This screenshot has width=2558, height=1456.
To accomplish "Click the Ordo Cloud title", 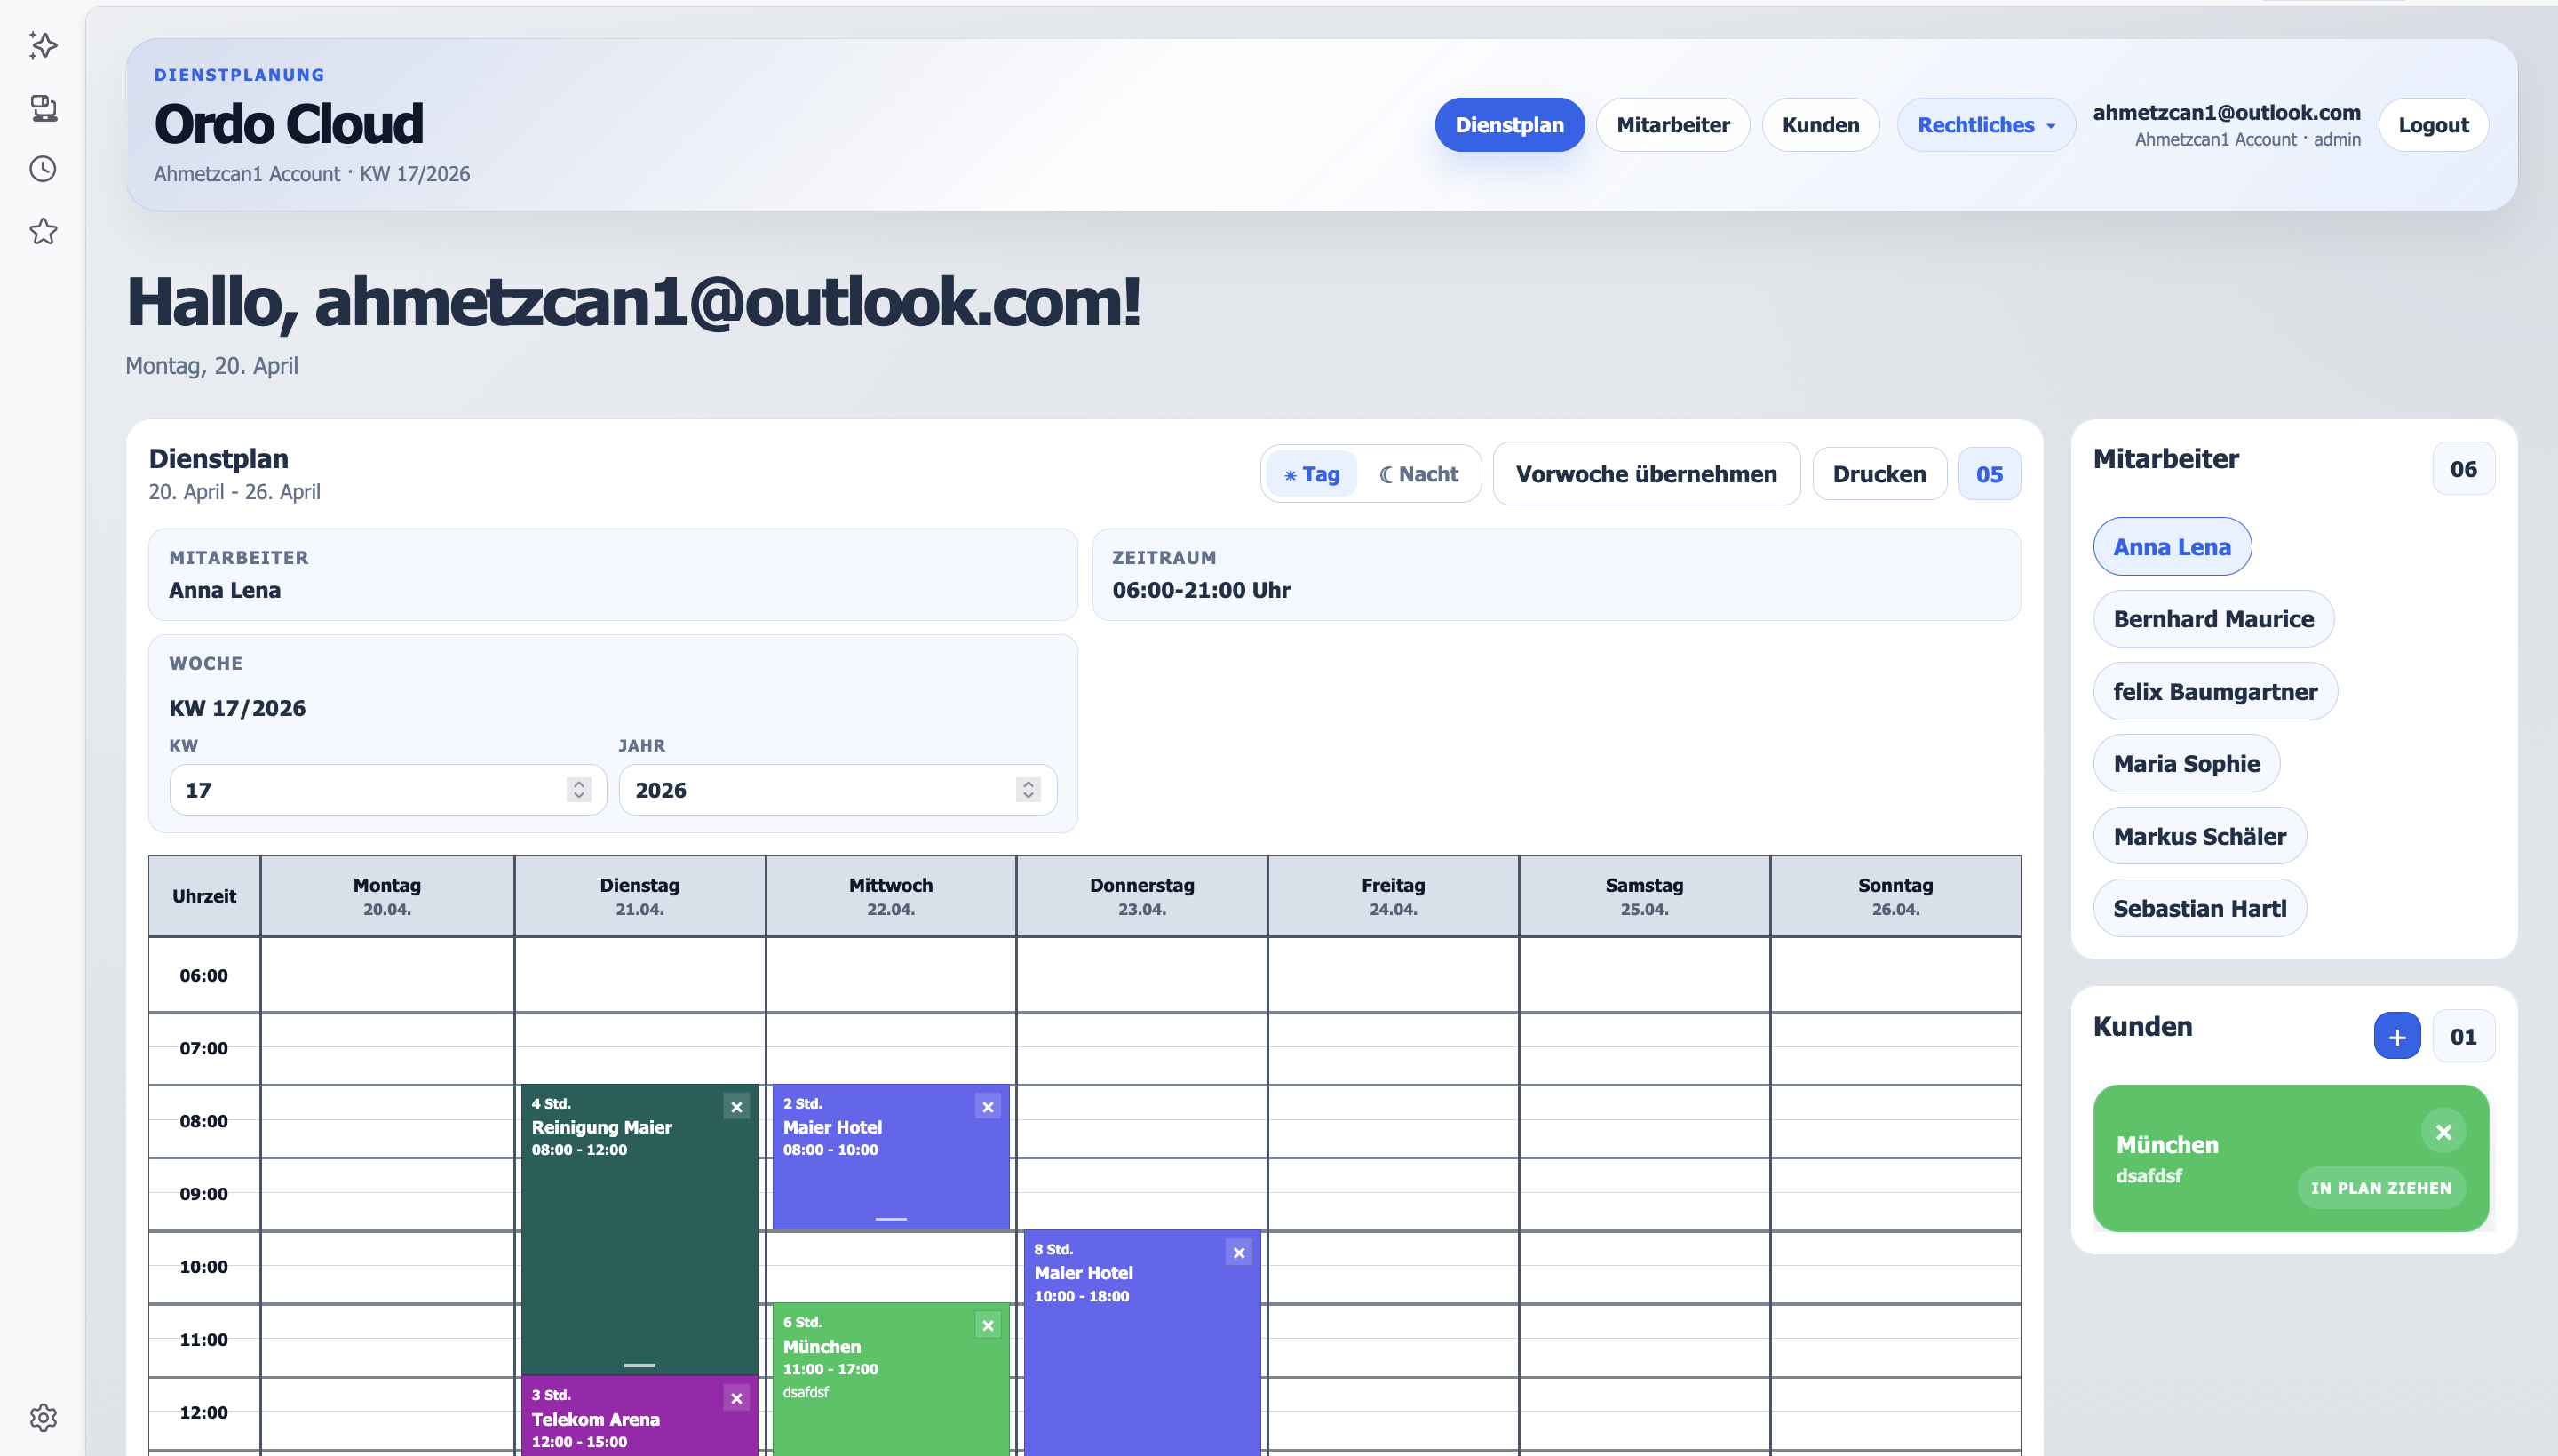I will tap(289, 124).
